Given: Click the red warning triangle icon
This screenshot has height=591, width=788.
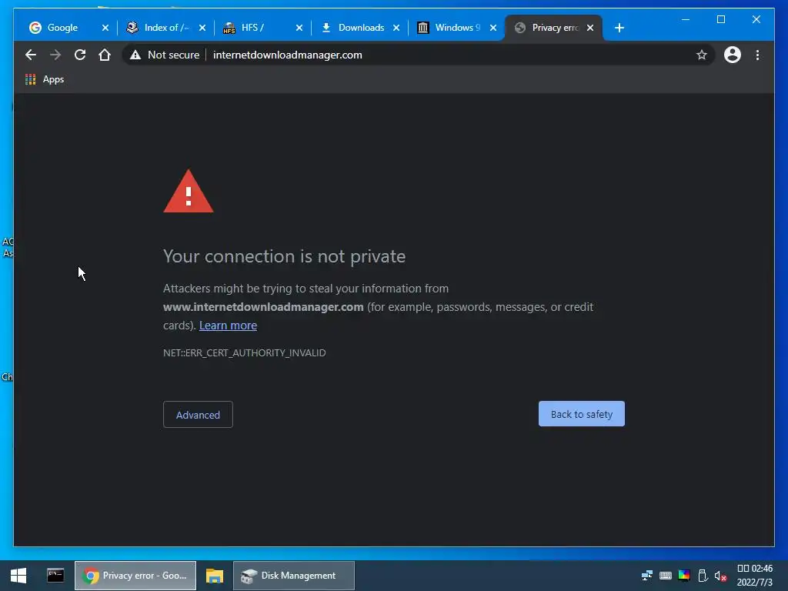Looking at the screenshot, I should point(189,192).
